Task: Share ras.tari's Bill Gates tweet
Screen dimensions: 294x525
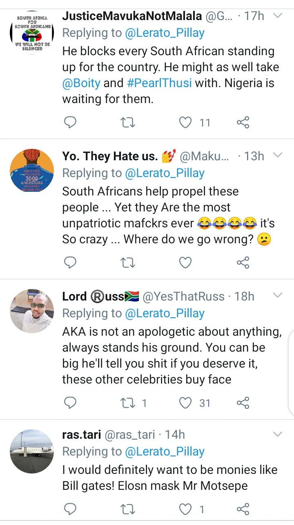Action: 243,509
